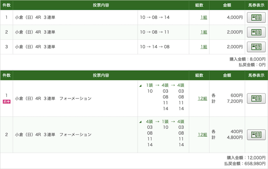Image resolution: width=268 pixels, height=169 pixels.
Task: Select the top 投票内容 column header
Action: pyautogui.click(x=101, y=5)
